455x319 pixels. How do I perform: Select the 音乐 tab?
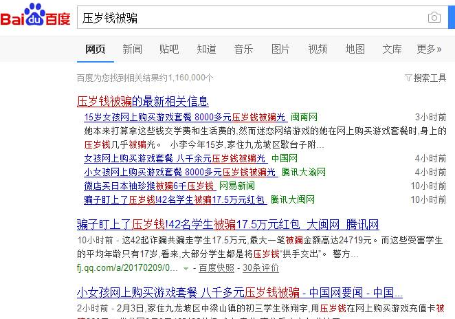tap(243, 49)
